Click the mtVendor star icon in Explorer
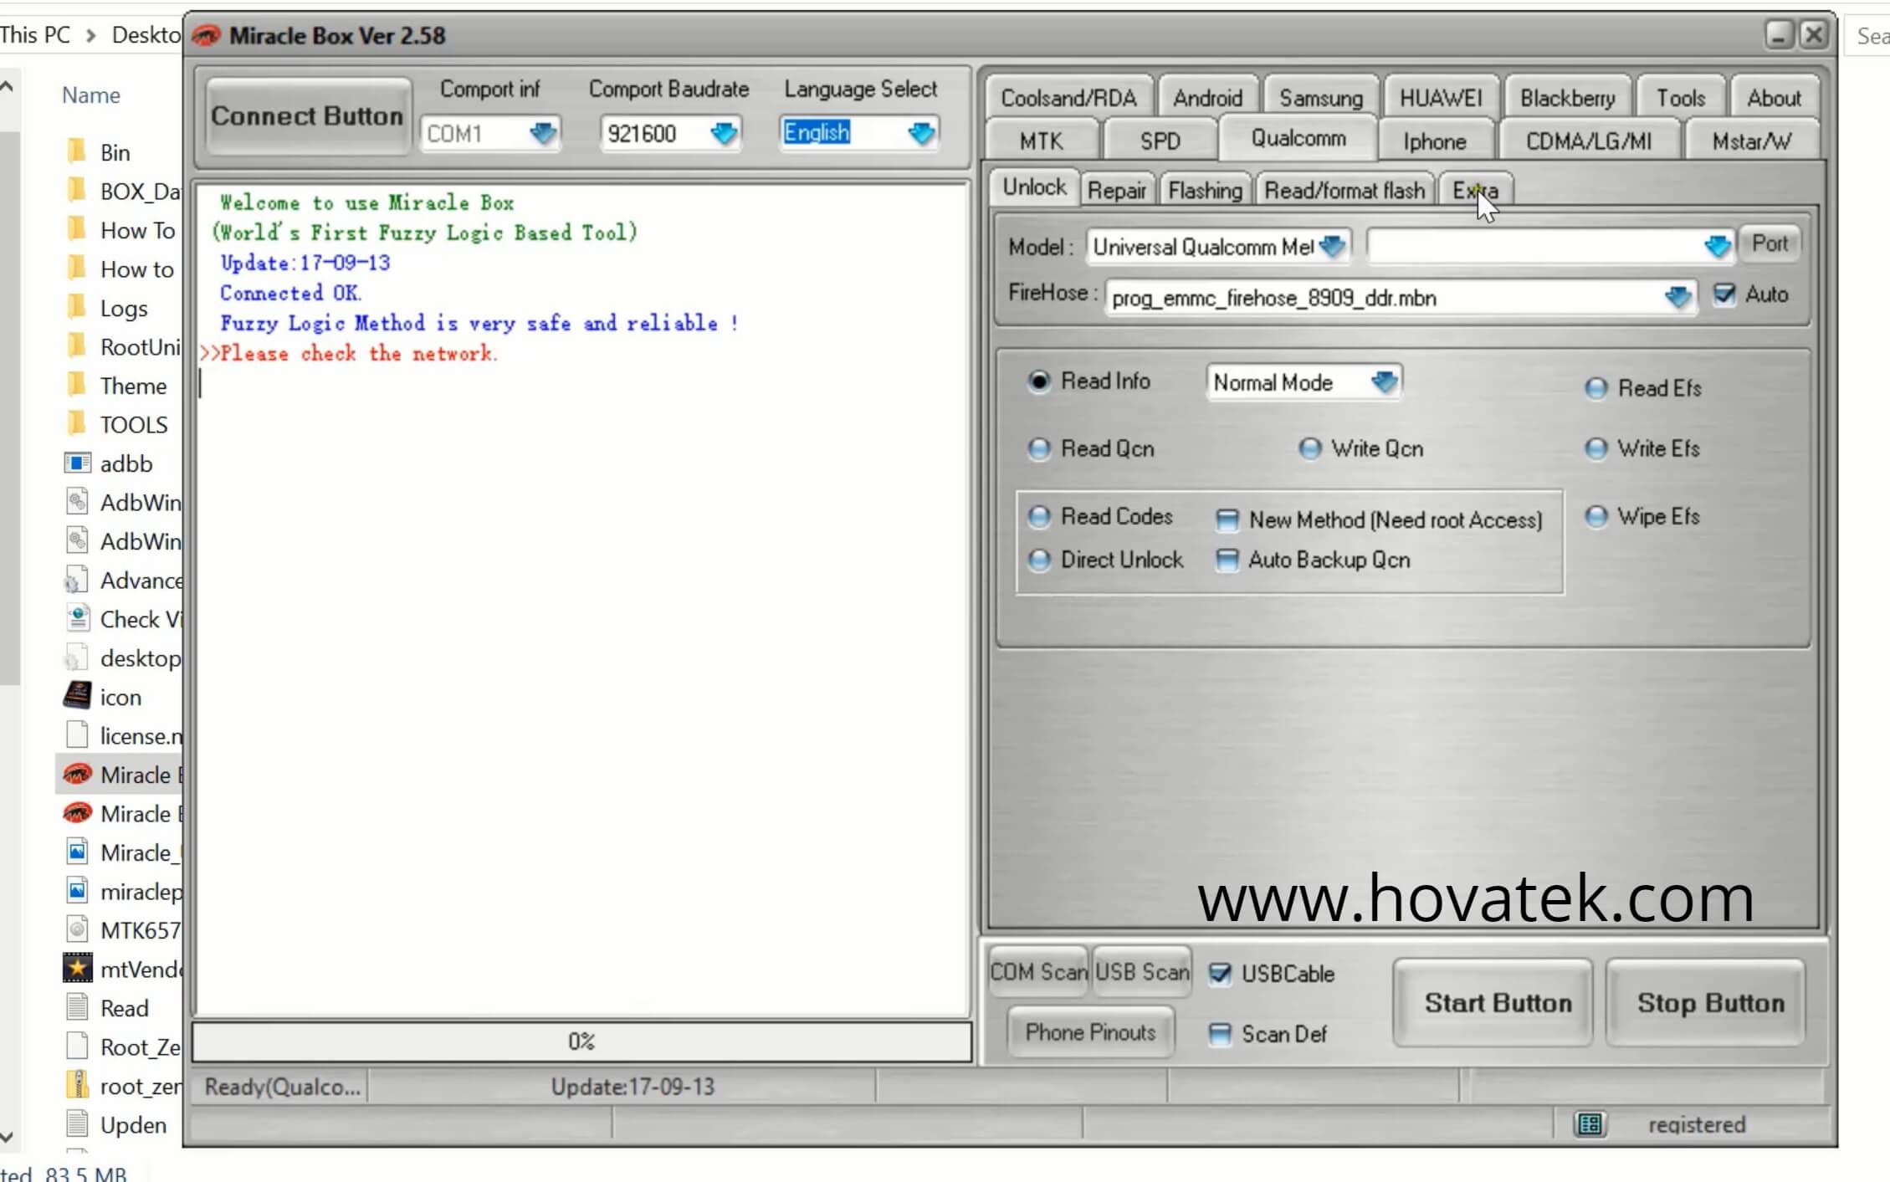The width and height of the screenshot is (1890, 1182). point(77,968)
